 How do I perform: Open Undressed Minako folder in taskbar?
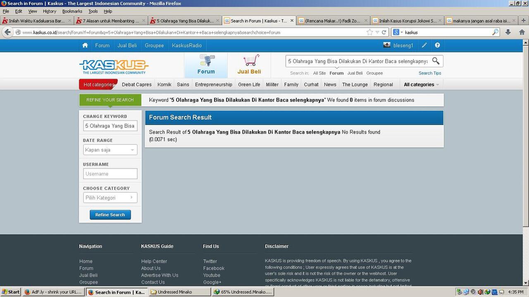pyautogui.click(x=179, y=292)
